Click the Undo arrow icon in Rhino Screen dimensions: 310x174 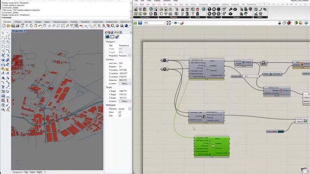pyautogui.click(x=40, y=26)
